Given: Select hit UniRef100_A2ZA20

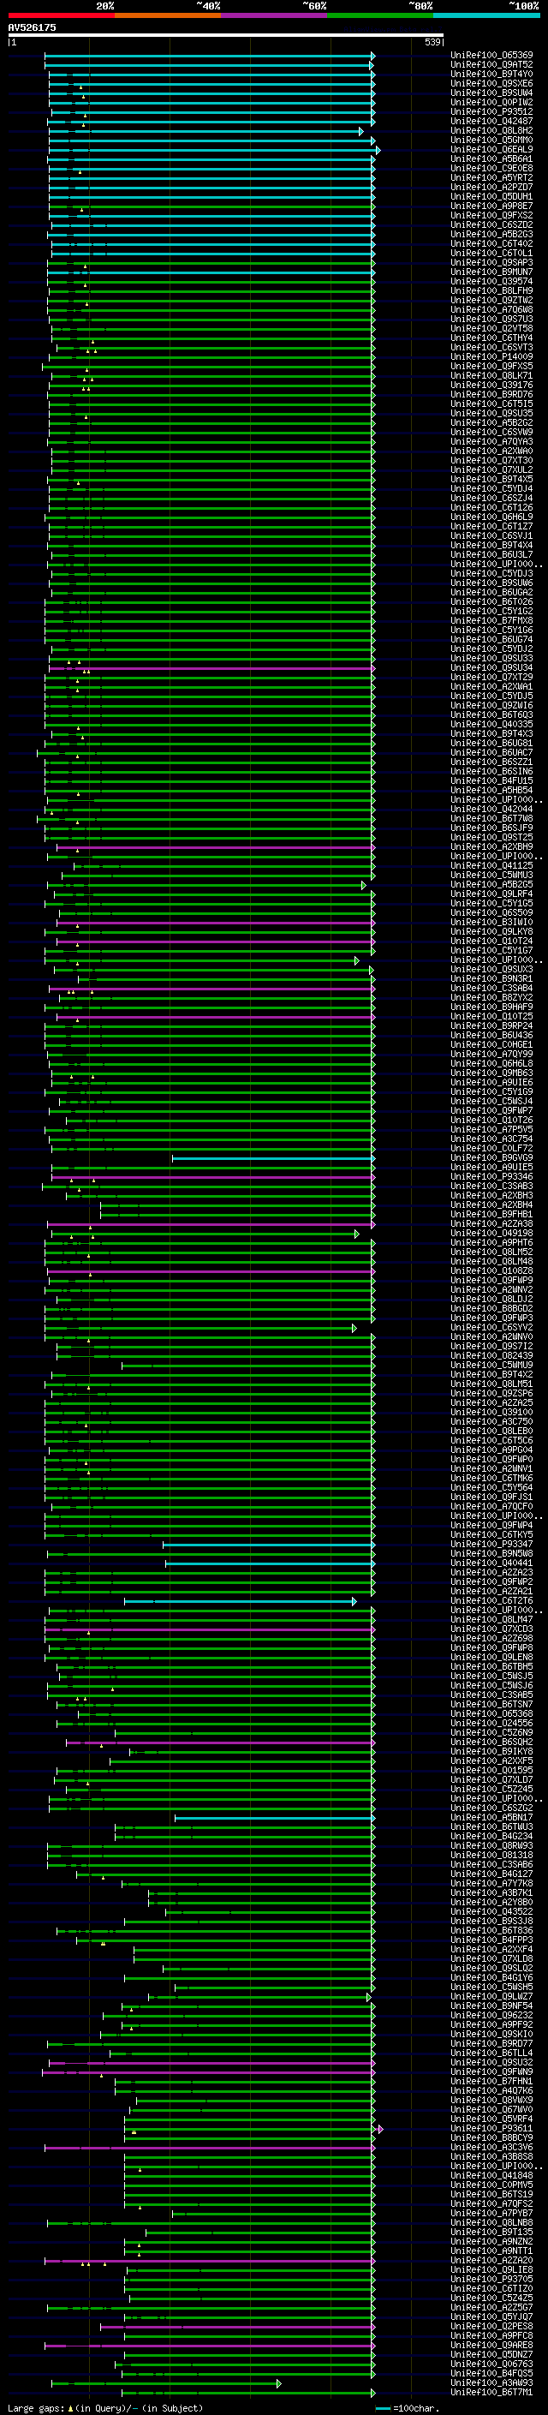Looking at the screenshot, I should pos(491,2262).
